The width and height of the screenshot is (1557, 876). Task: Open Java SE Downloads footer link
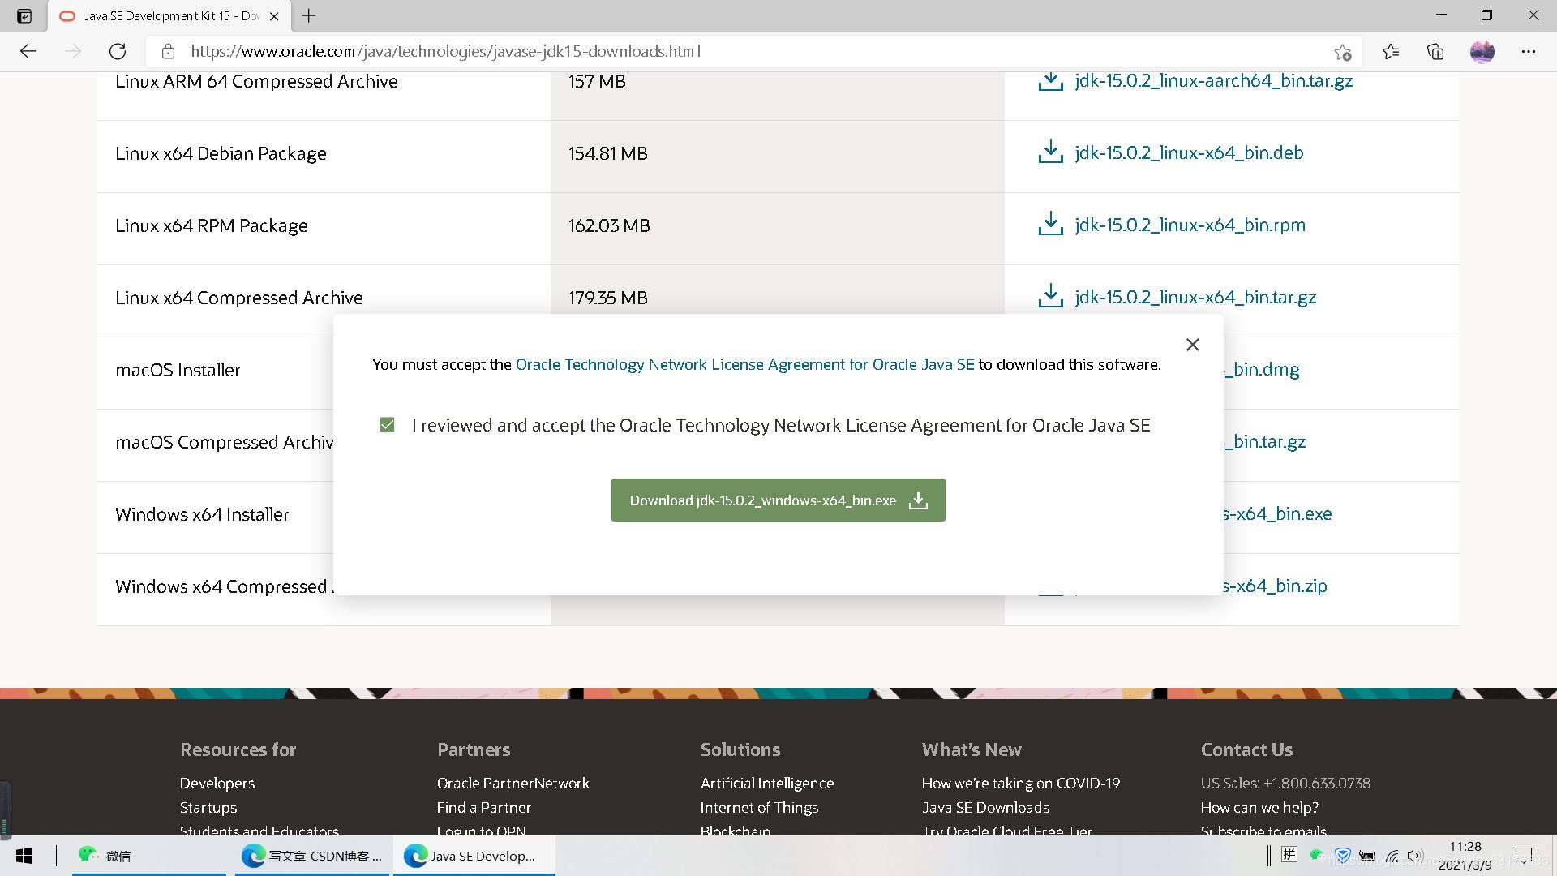point(985,808)
